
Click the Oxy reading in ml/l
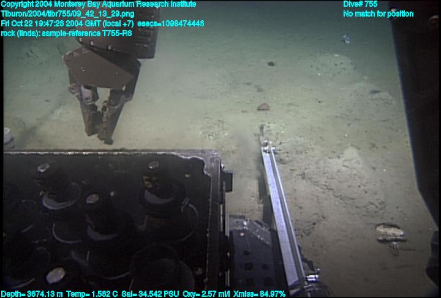click(x=206, y=294)
